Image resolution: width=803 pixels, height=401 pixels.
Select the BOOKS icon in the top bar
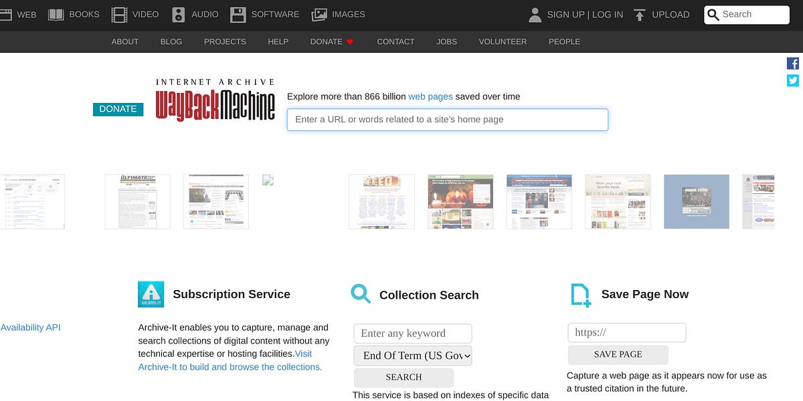tap(56, 14)
